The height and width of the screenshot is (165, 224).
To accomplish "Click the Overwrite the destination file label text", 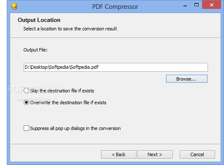I will point(68,103).
